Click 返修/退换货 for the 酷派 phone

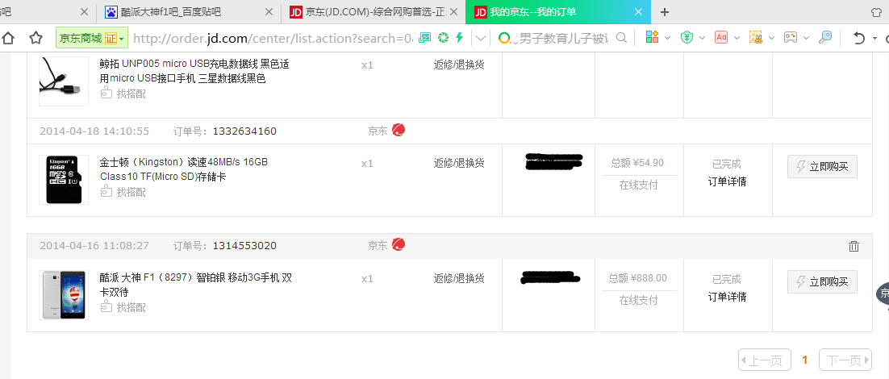[459, 278]
